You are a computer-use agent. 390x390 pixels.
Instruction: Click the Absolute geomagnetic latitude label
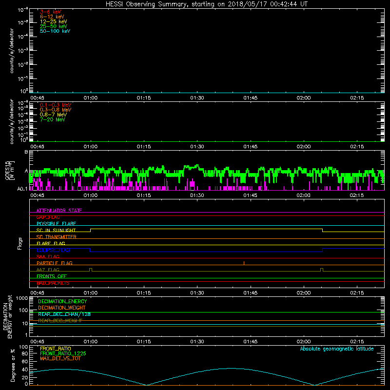click(x=337, y=349)
